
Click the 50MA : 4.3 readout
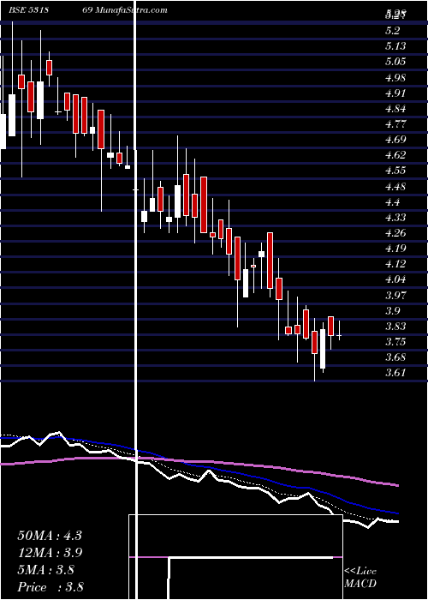[x=50, y=536]
